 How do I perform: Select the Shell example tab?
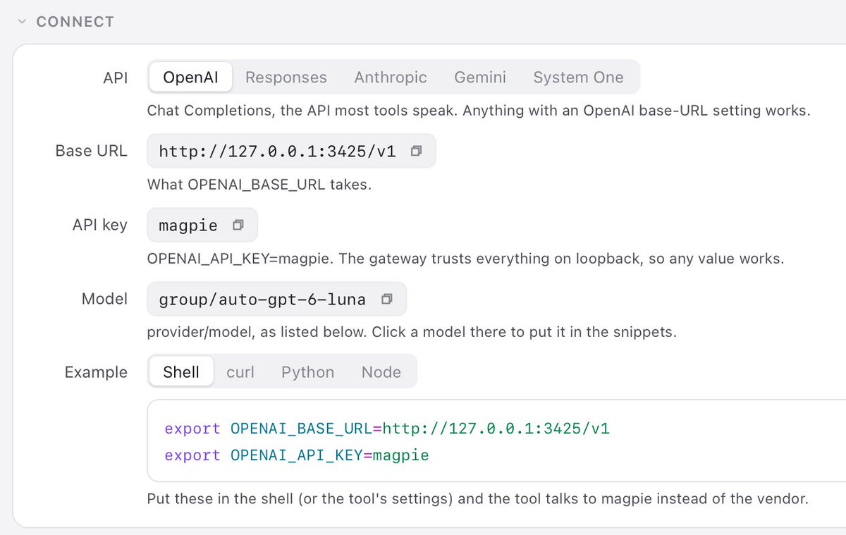point(181,371)
